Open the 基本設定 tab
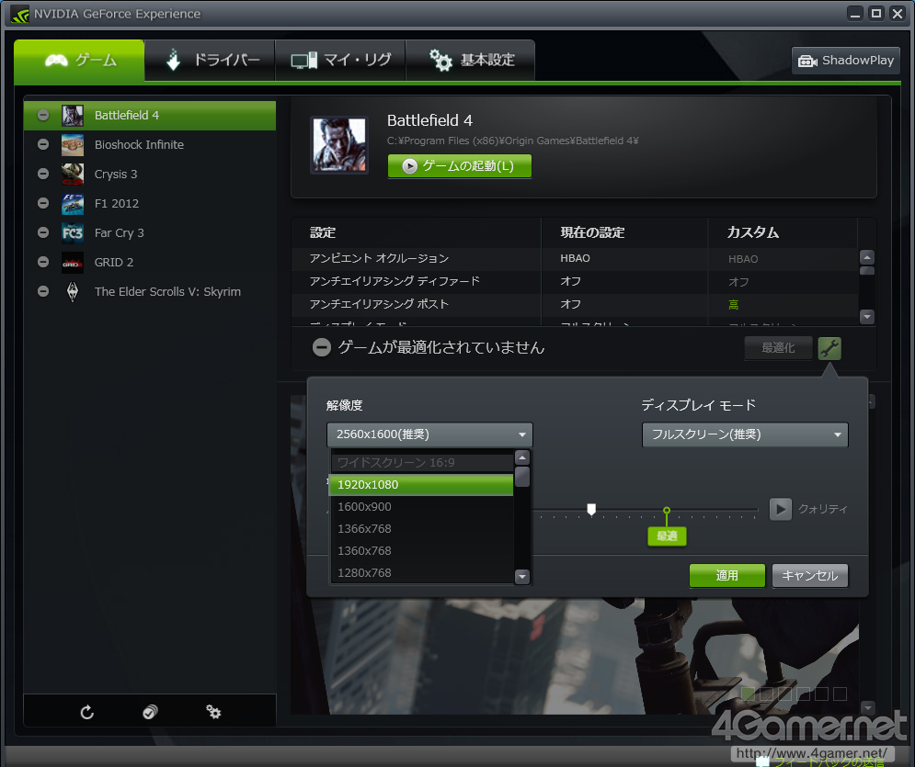Viewport: 915px width, 767px height. (x=470, y=60)
